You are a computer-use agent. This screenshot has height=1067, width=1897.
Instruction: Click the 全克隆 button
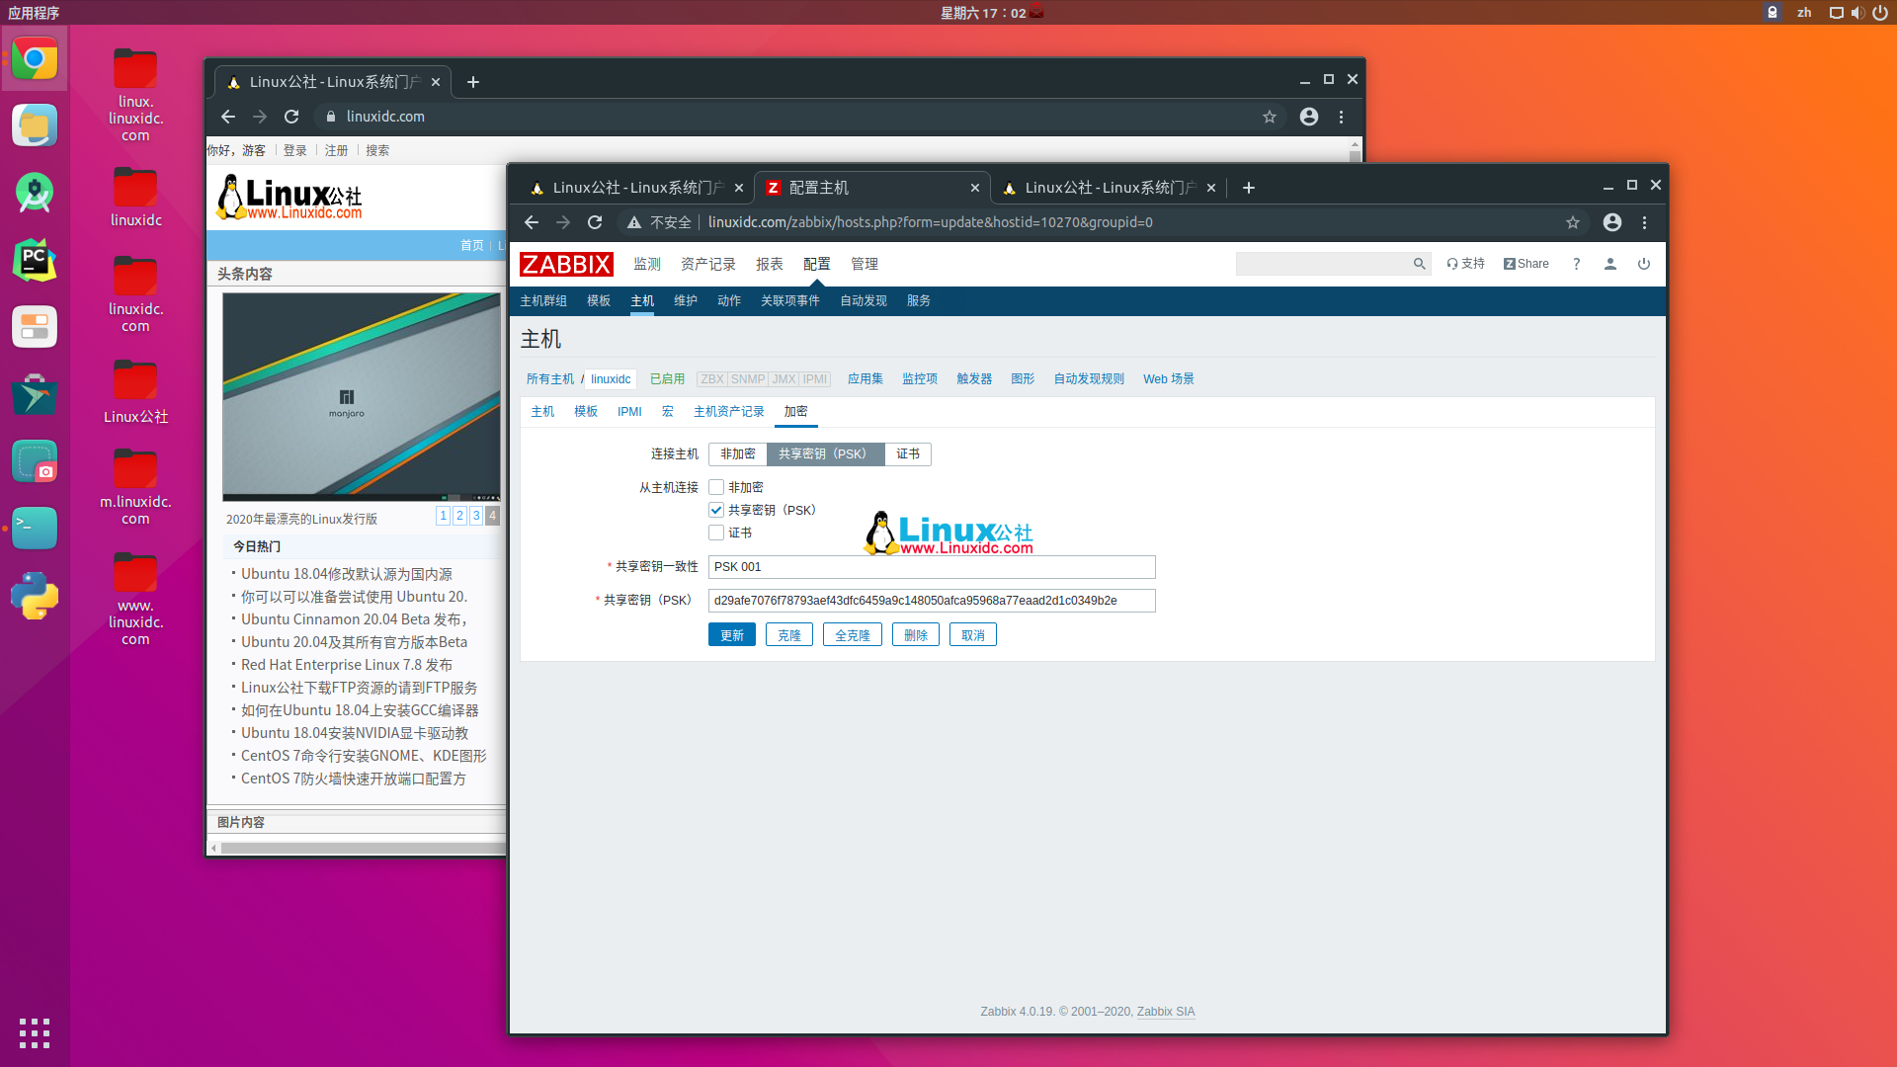(853, 634)
